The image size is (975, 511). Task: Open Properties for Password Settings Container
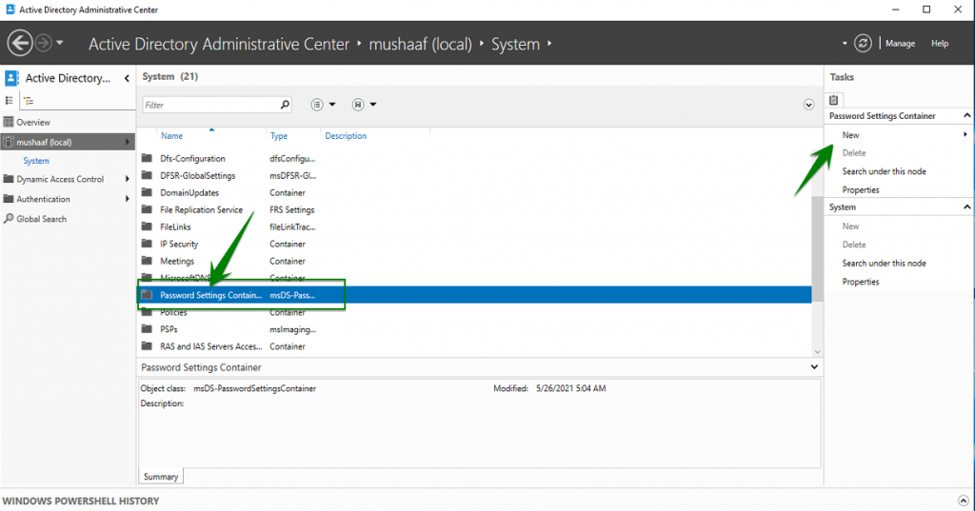861,190
